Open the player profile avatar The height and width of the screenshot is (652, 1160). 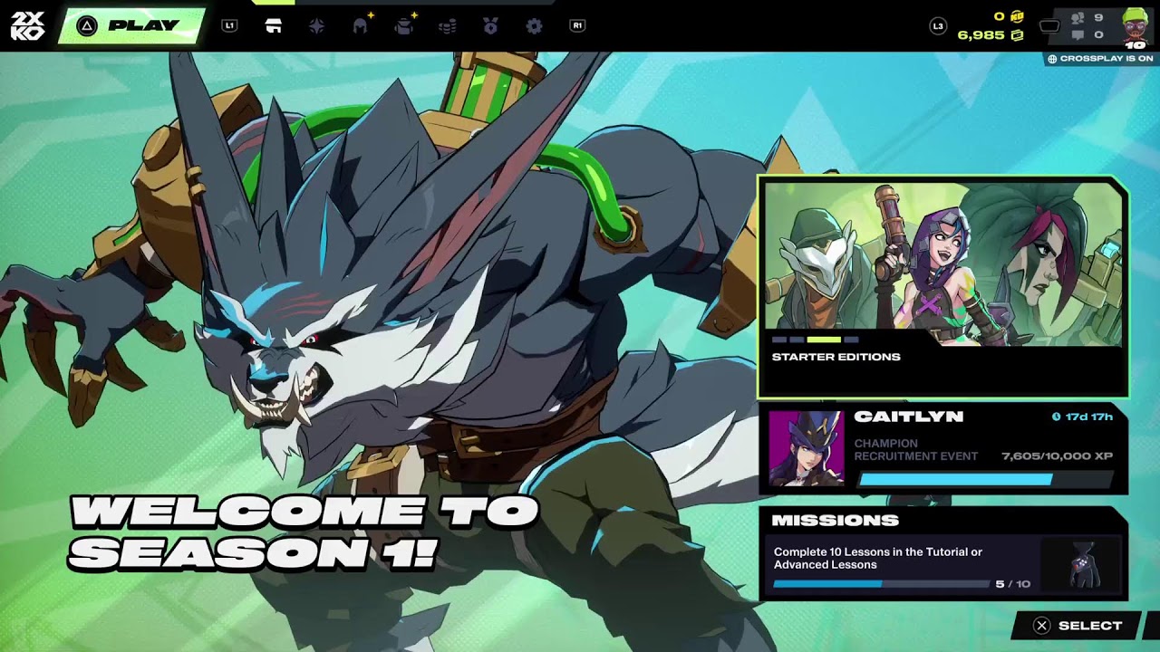(1135, 27)
